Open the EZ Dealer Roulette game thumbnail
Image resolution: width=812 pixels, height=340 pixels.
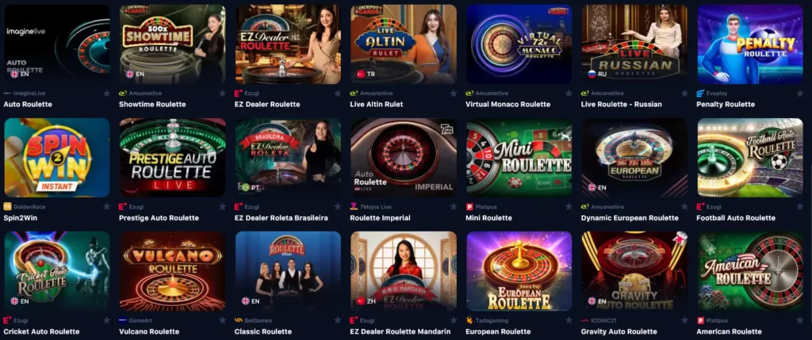tap(288, 44)
